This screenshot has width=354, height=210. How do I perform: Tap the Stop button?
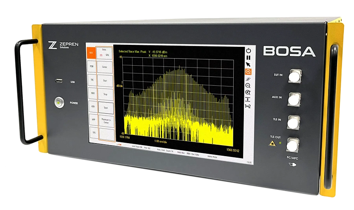click(105, 94)
